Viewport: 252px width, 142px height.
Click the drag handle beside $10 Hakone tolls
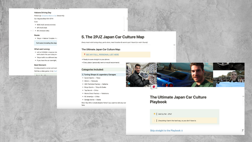[33, 31]
